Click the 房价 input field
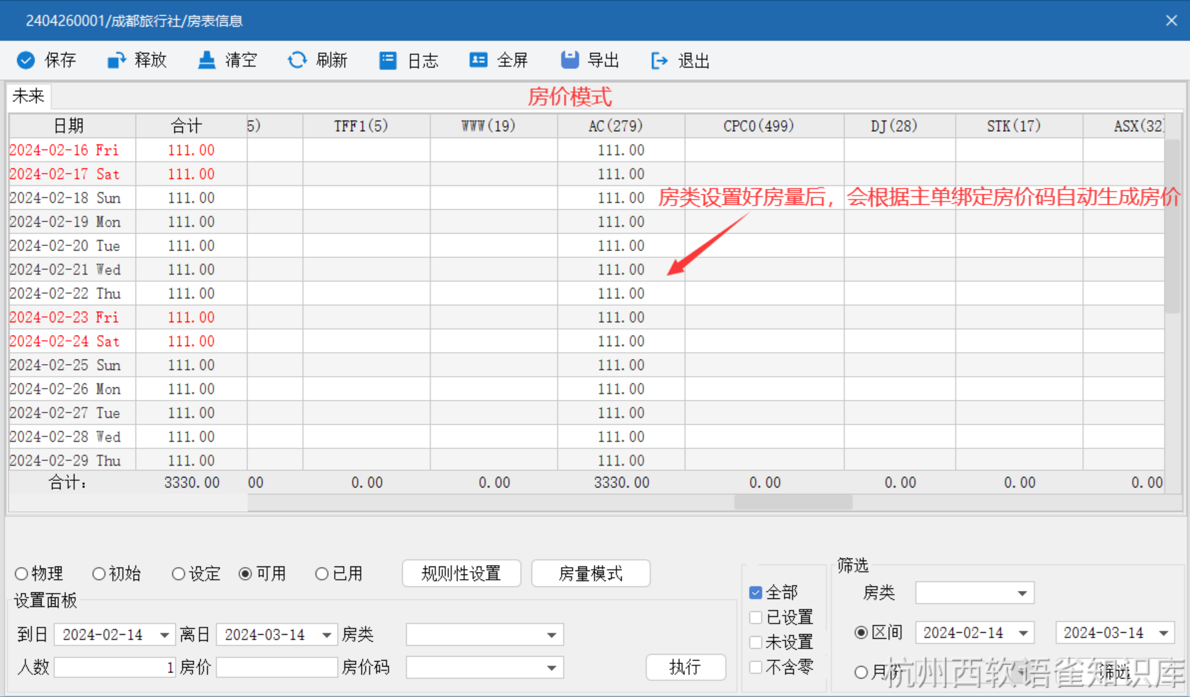This screenshot has height=697, width=1190. tap(277, 668)
